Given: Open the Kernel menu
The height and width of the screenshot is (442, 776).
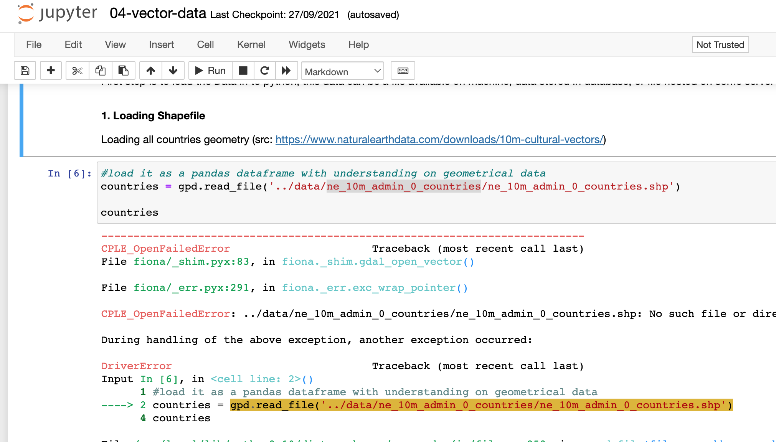Looking at the screenshot, I should (x=251, y=45).
